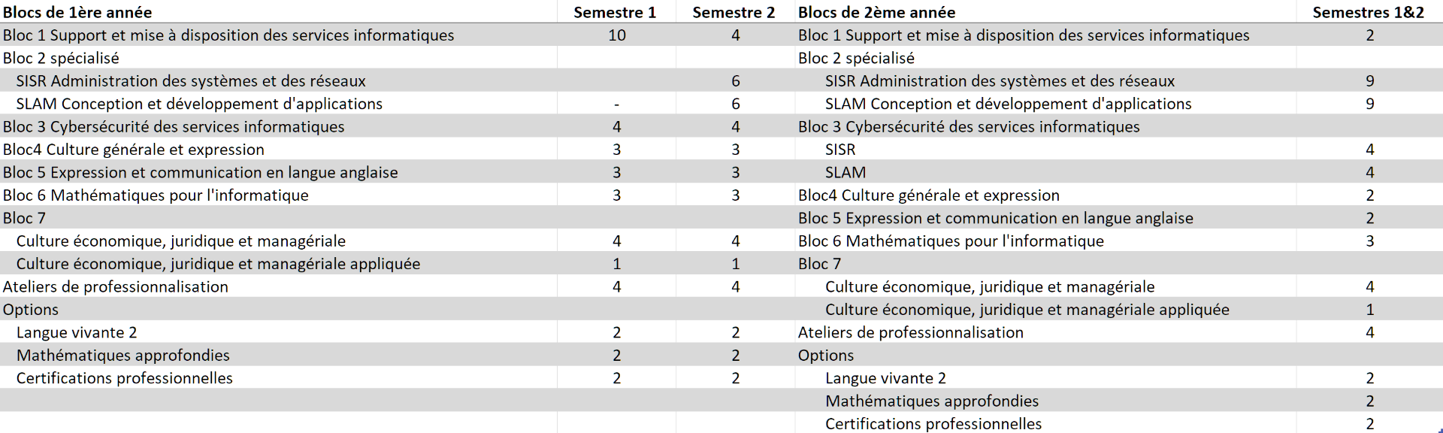
Task: Click the "Semestre 2" column header
Action: (x=734, y=12)
